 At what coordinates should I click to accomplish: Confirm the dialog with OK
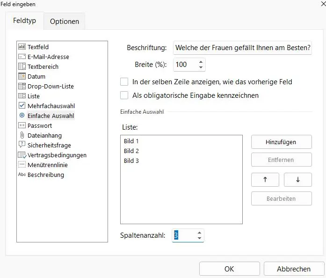coord(229,269)
